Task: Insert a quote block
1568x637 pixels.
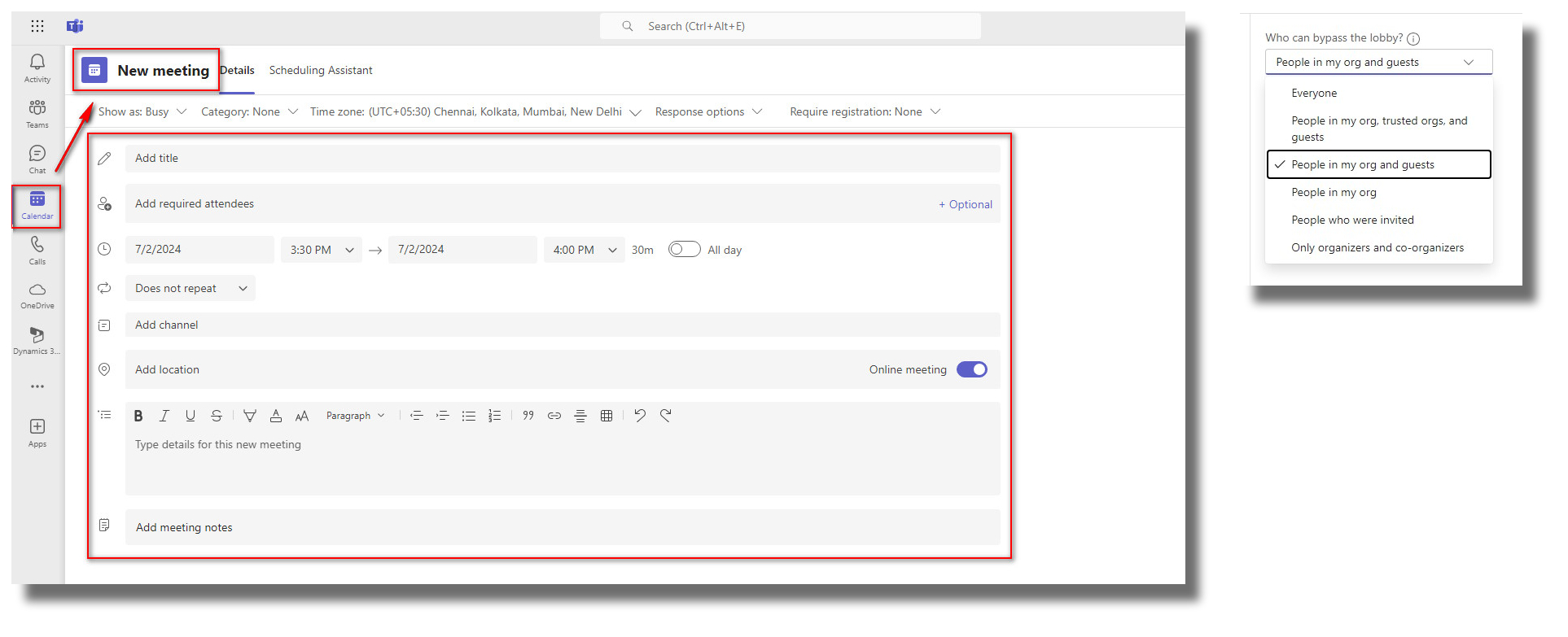Action: coord(528,416)
